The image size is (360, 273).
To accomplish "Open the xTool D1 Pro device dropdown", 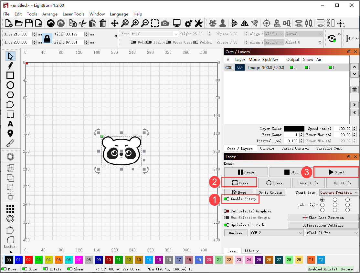I will [x=332, y=233].
